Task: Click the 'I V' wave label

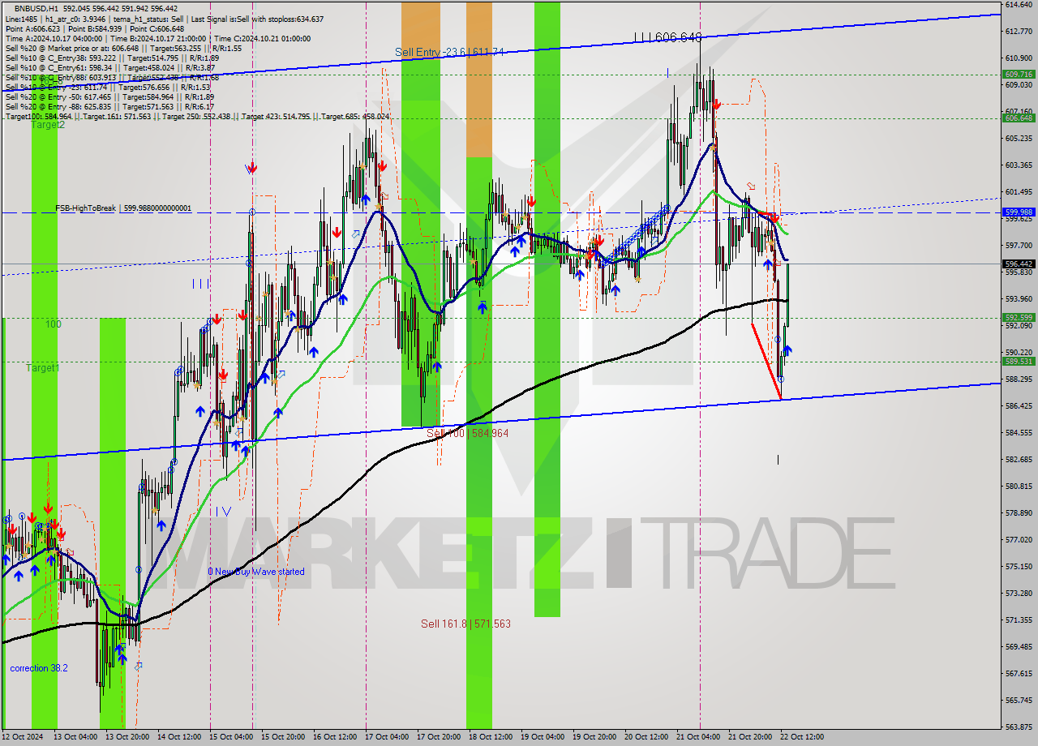Action: 223,512
